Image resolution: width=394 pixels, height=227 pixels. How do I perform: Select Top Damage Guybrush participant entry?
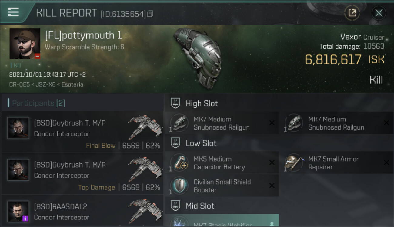coord(82,174)
